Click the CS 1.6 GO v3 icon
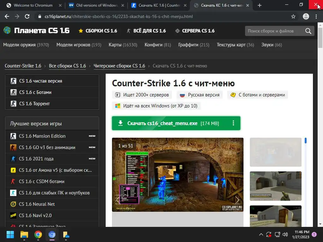323x242 pixels. pyautogui.click(x=13, y=147)
